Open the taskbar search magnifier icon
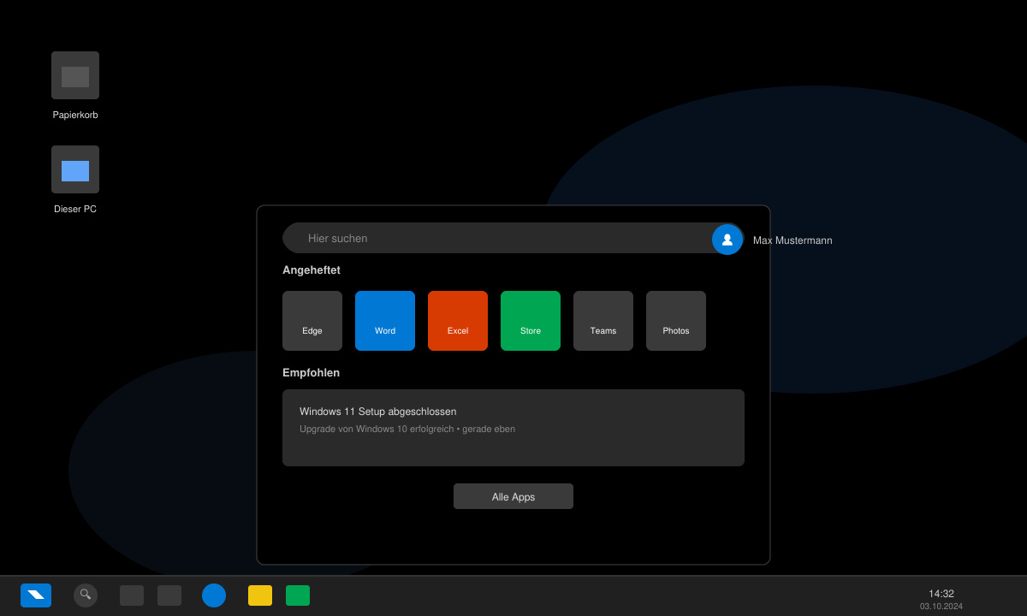 [86, 595]
